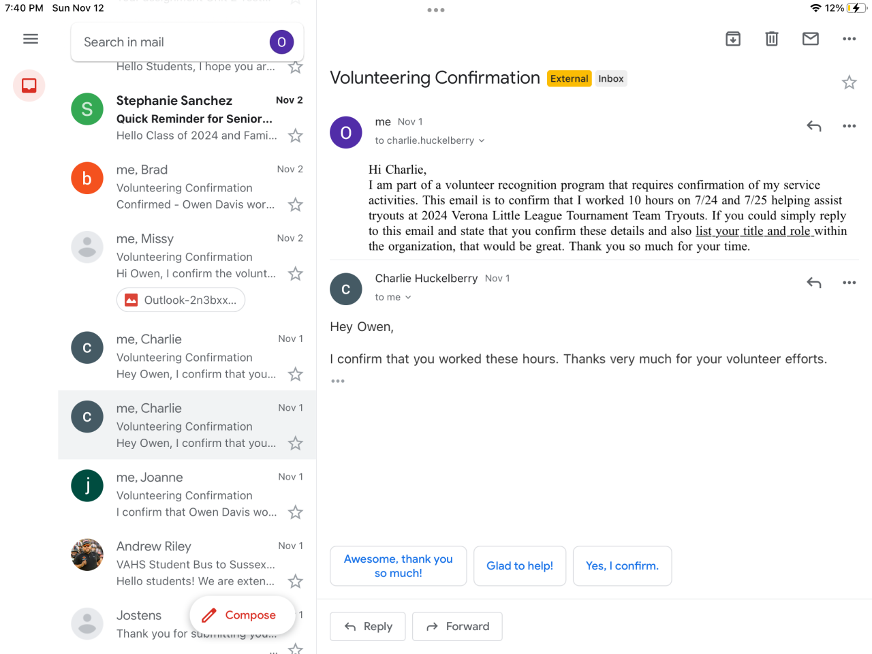Open the hamburger navigation menu

(31, 39)
